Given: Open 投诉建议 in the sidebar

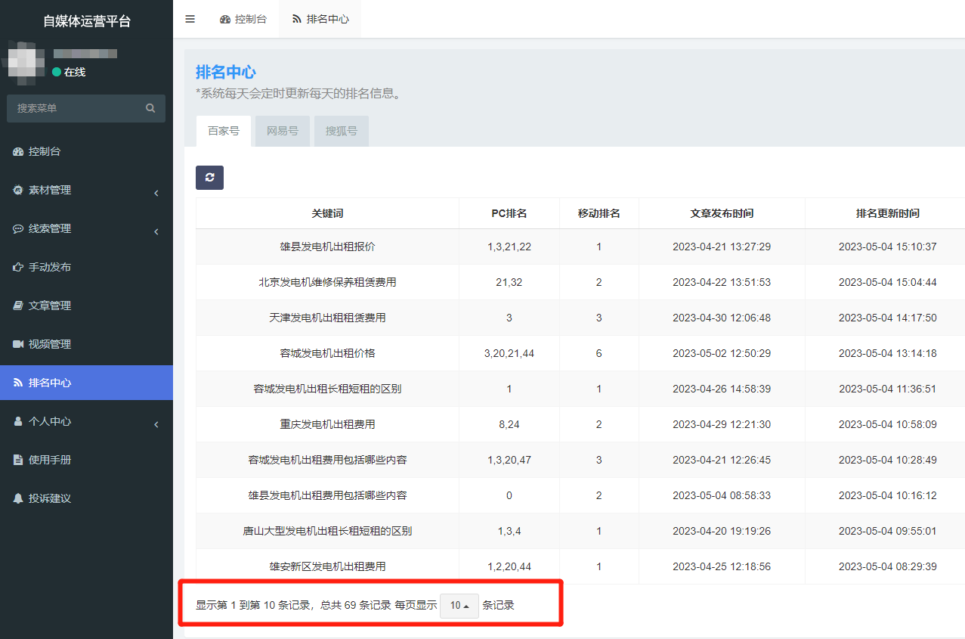Looking at the screenshot, I should [50, 498].
